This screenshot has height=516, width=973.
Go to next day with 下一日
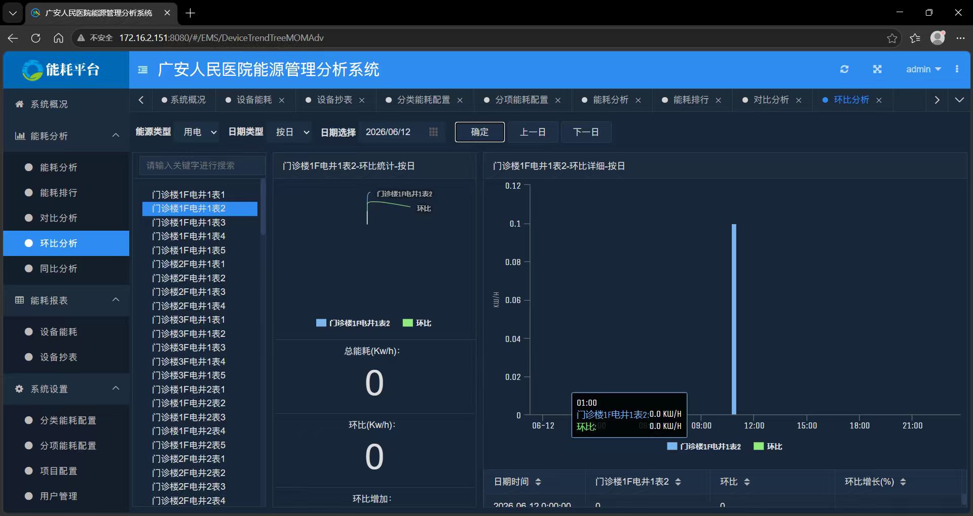[586, 132]
